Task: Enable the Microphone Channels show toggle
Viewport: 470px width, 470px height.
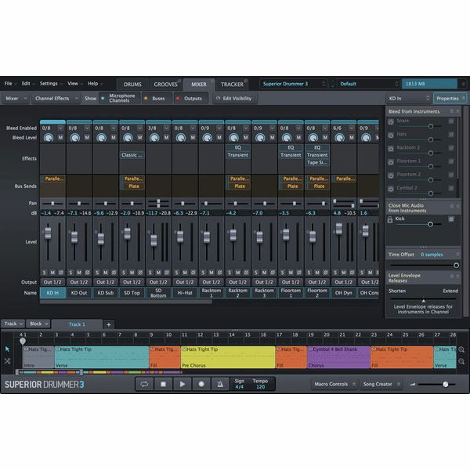Action: point(120,98)
